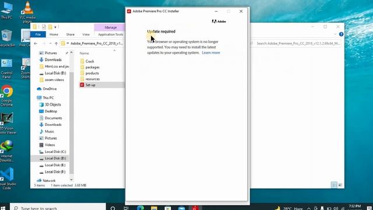Minimize the Adobe Premiere Pro installer window
The height and width of the screenshot is (210, 373).
pos(216,11)
